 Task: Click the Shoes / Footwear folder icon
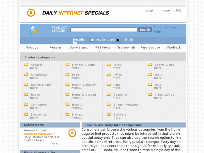pyautogui.click(x=109, y=104)
